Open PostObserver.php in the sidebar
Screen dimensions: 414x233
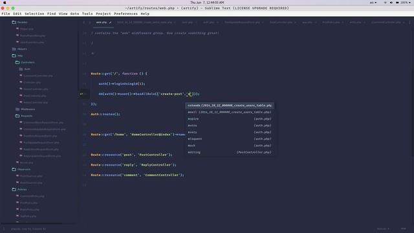pos(31,176)
